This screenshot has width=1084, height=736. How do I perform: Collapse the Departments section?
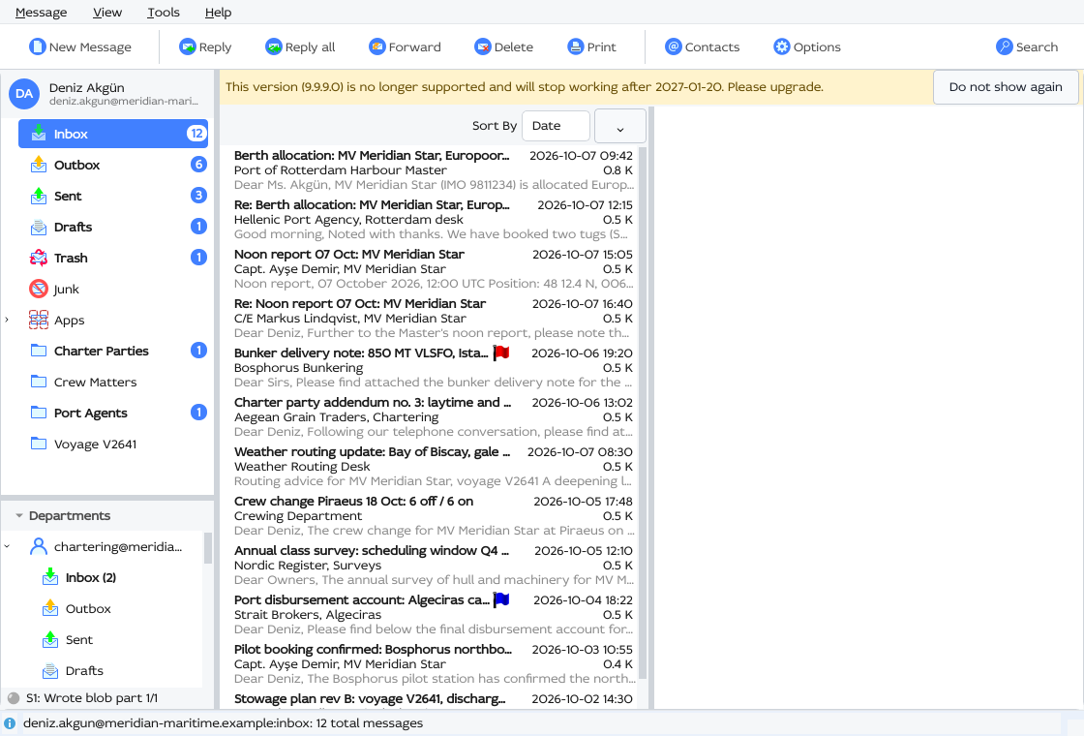(x=19, y=516)
